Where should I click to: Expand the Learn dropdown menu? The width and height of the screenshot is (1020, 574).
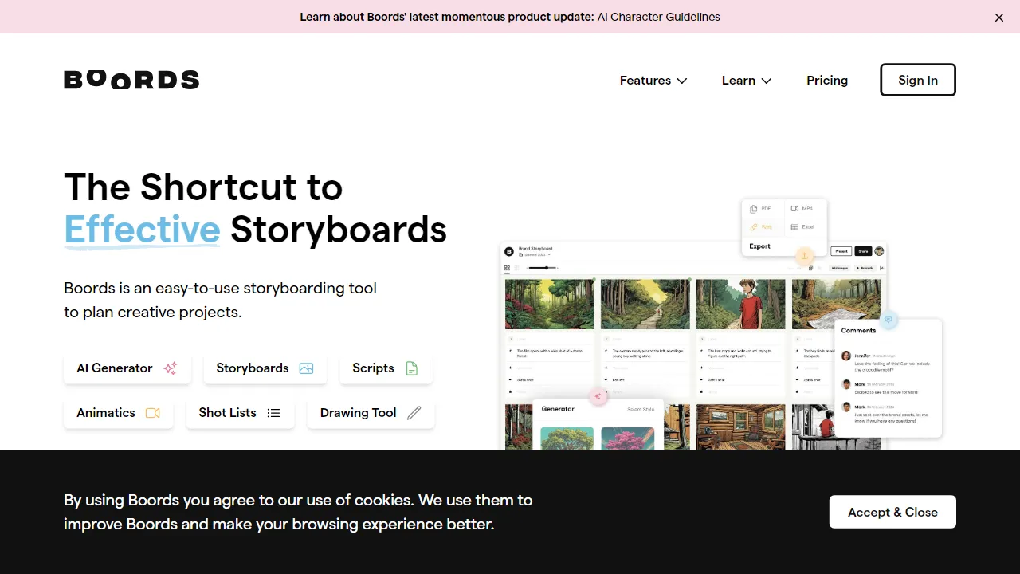coord(747,80)
